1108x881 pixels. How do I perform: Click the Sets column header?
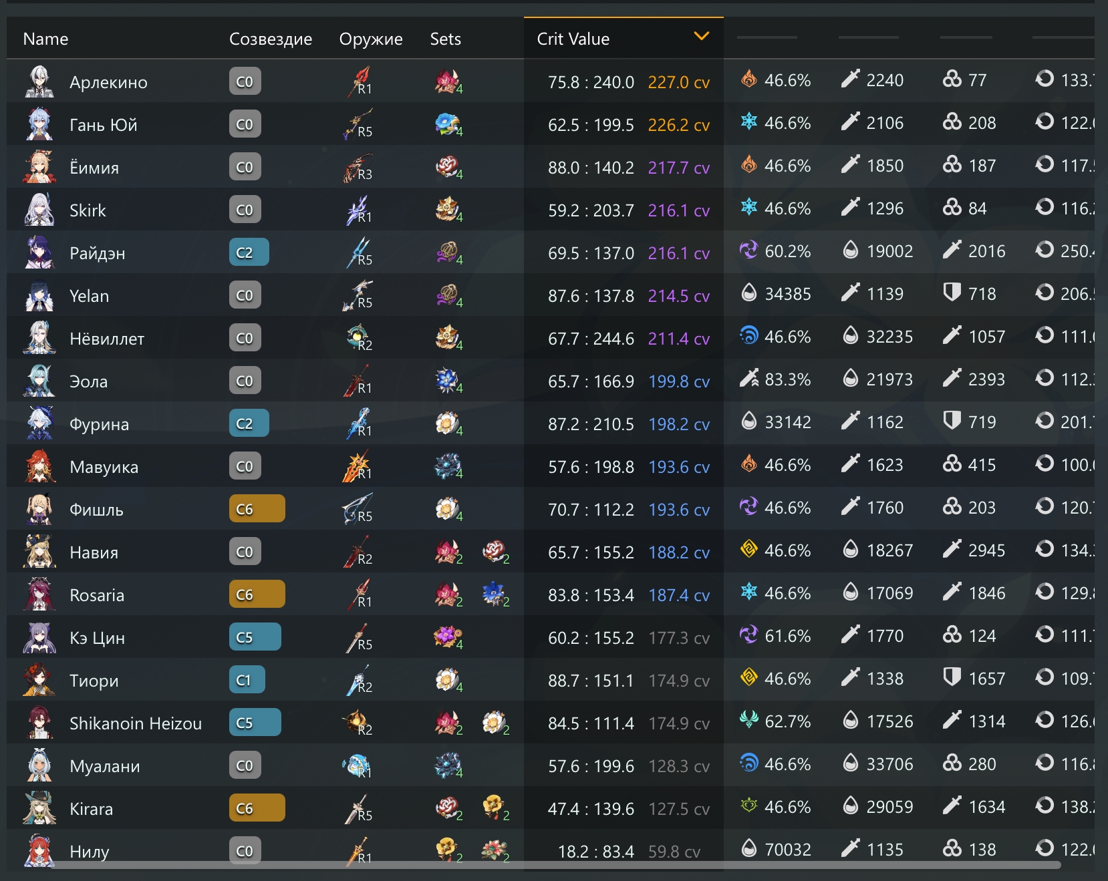(x=446, y=39)
